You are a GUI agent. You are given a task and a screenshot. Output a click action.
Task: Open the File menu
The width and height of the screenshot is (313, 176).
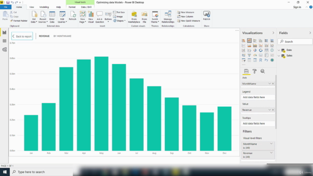coord(5,7)
